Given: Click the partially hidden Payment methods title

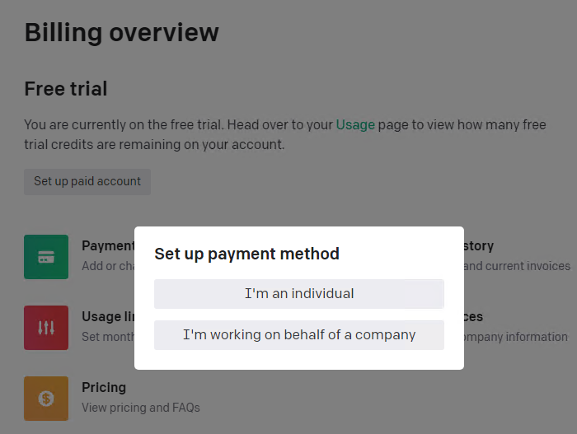Looking at the screenshot, I should pyautogui.click(x=108, y=245).
